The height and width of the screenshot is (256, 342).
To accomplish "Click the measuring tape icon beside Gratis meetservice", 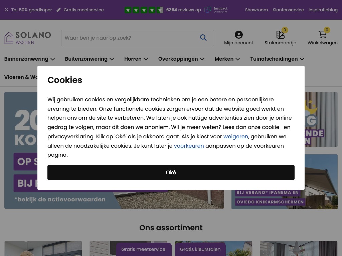I will [58, 10].
